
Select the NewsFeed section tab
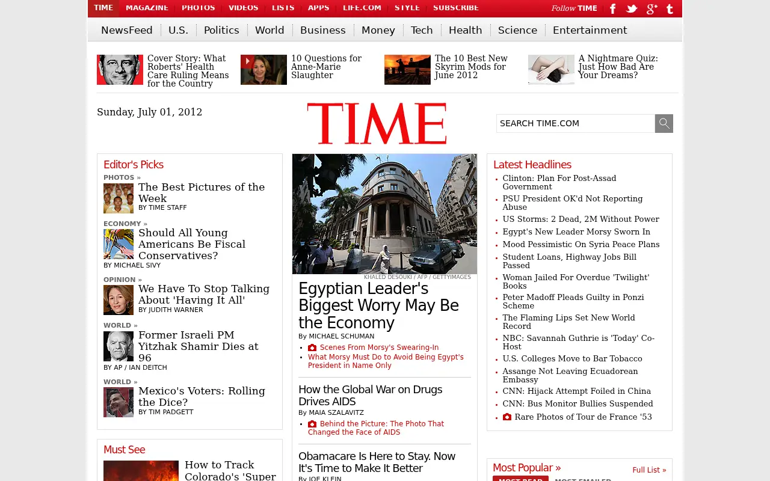127,30
